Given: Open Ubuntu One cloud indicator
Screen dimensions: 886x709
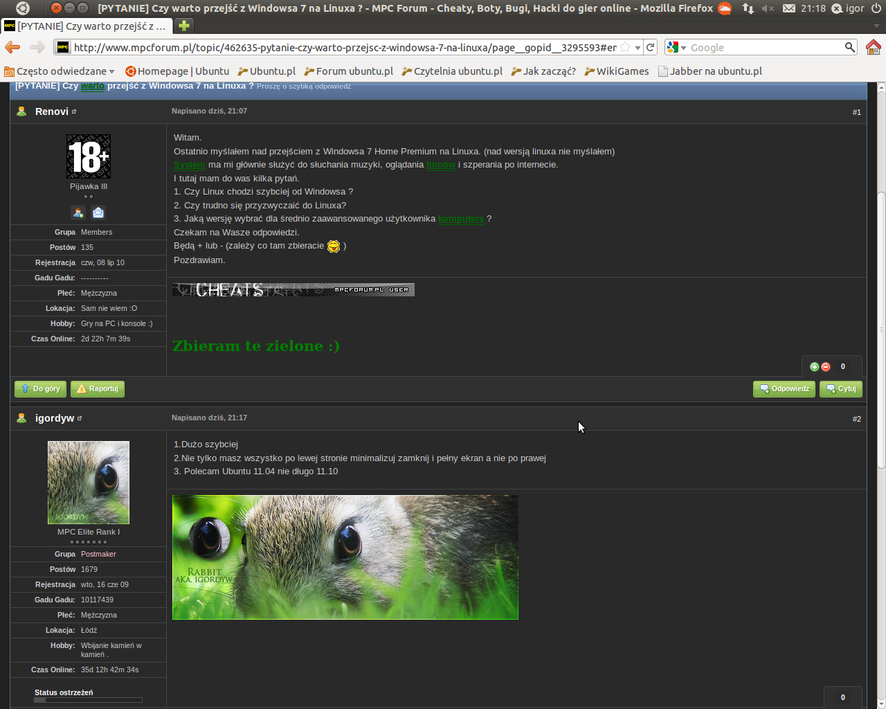Looking at the screenshot, I should (725, 8).
